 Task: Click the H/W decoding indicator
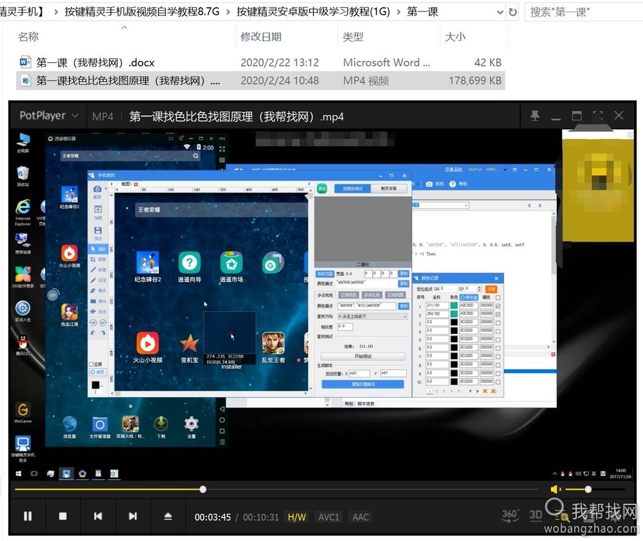pyautogui.click(x=297, y=517)
